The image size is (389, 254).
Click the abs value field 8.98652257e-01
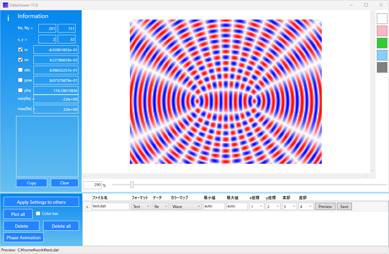pos(56,70)
